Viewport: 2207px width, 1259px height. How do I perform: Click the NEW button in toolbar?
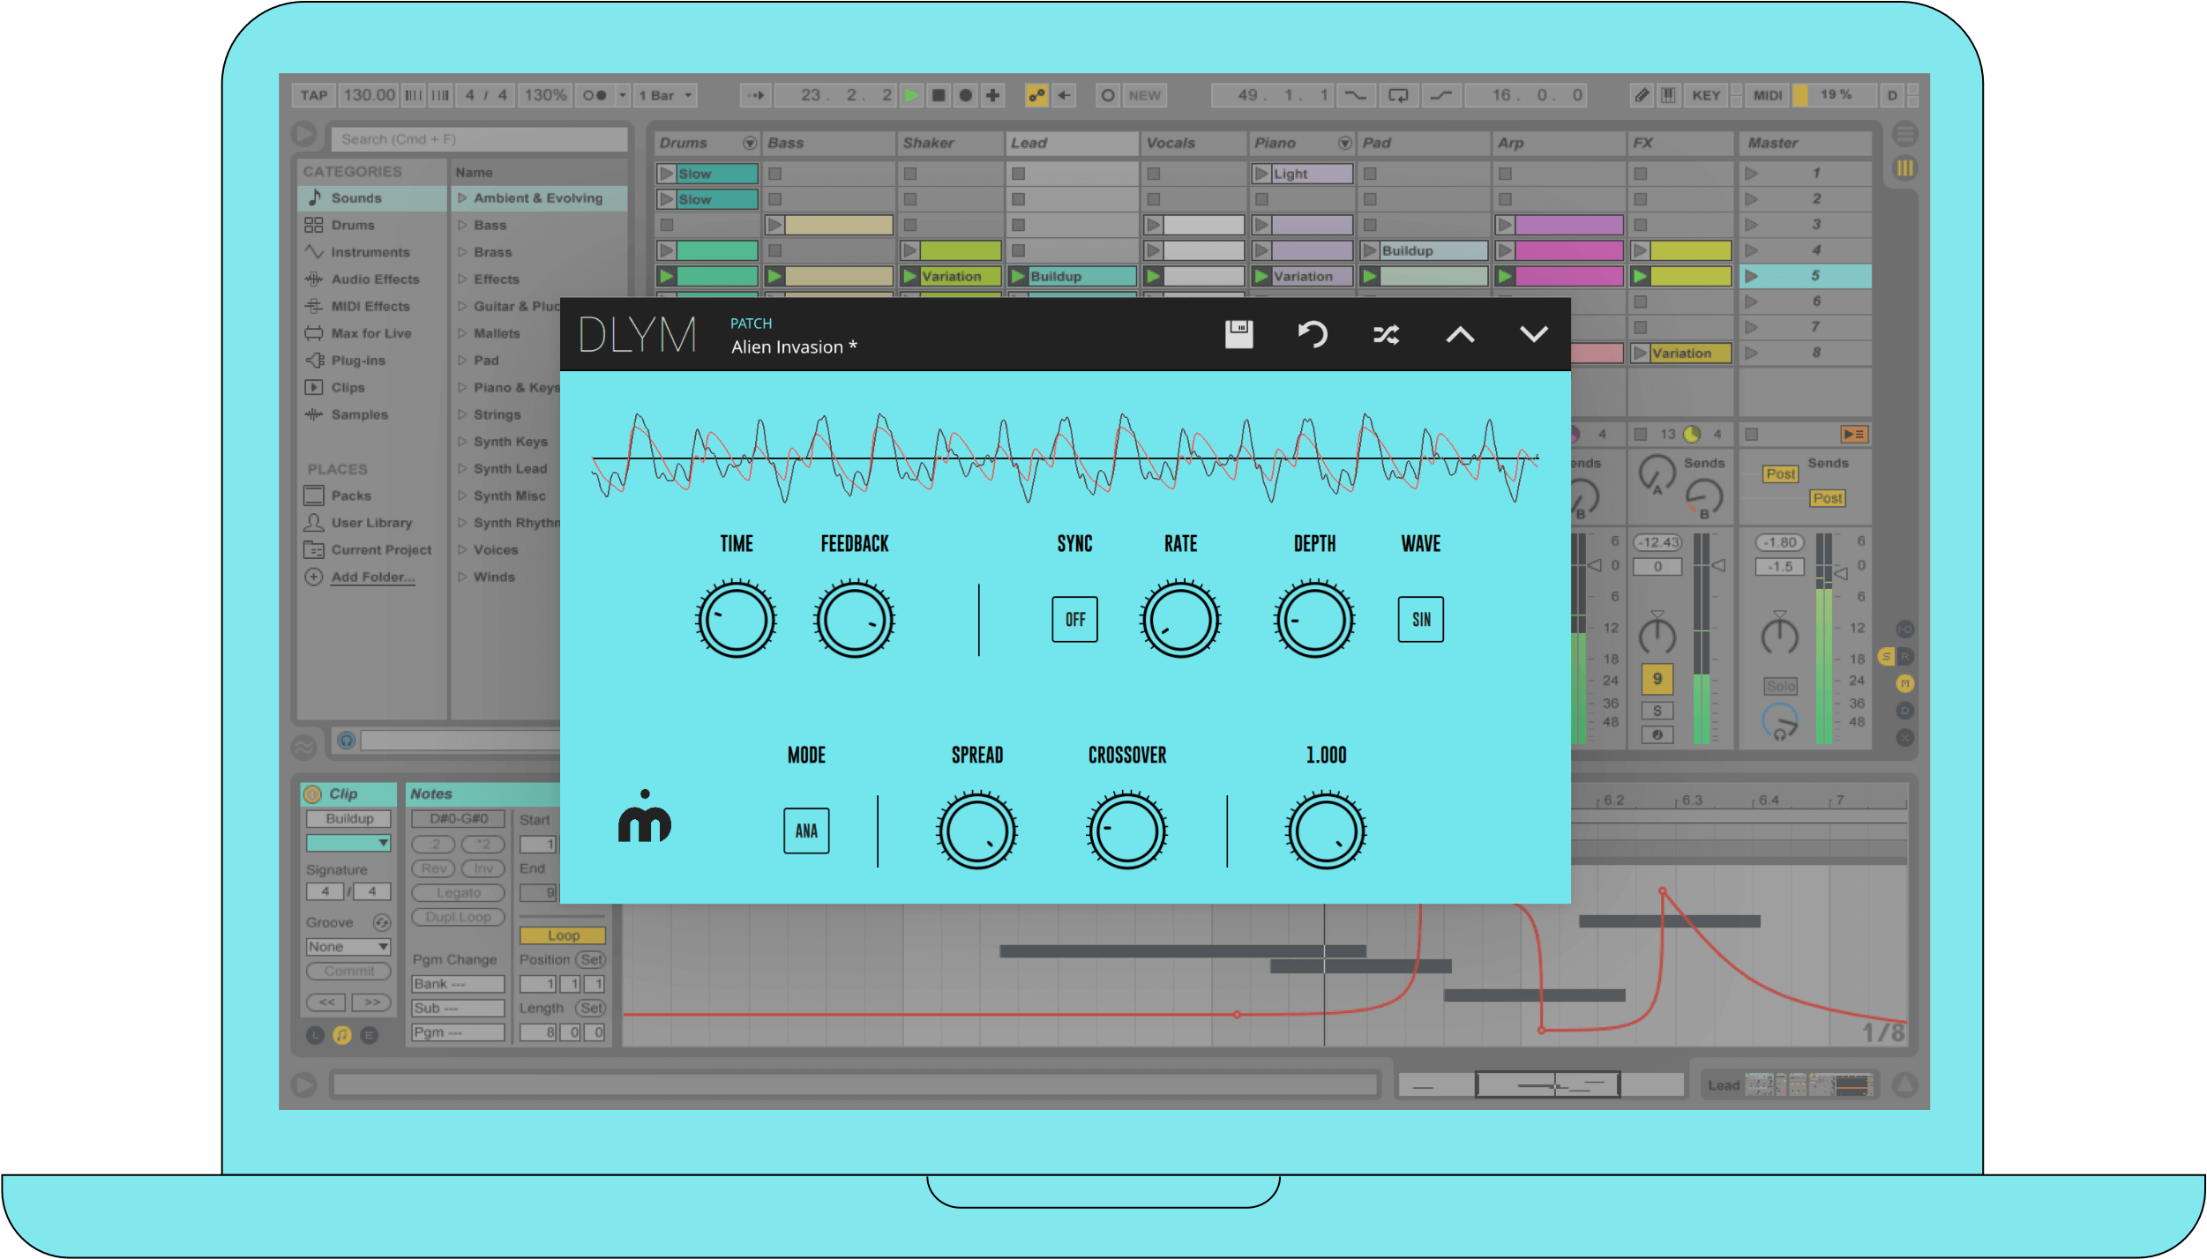coord(1144,95)
